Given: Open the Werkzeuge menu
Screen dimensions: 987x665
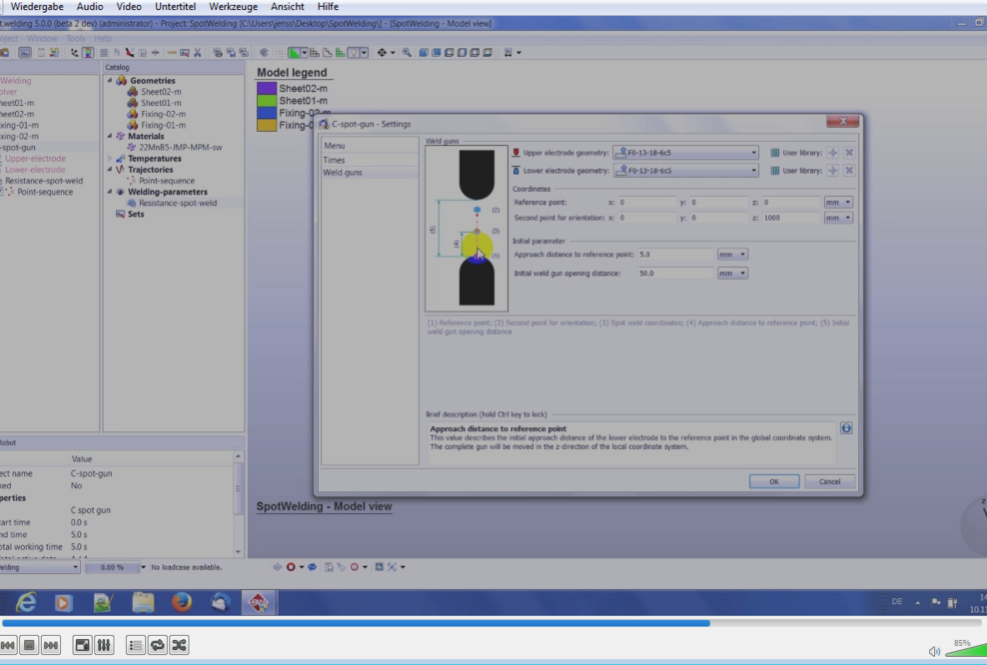Looking at the screenshot, I should point(233,7).
